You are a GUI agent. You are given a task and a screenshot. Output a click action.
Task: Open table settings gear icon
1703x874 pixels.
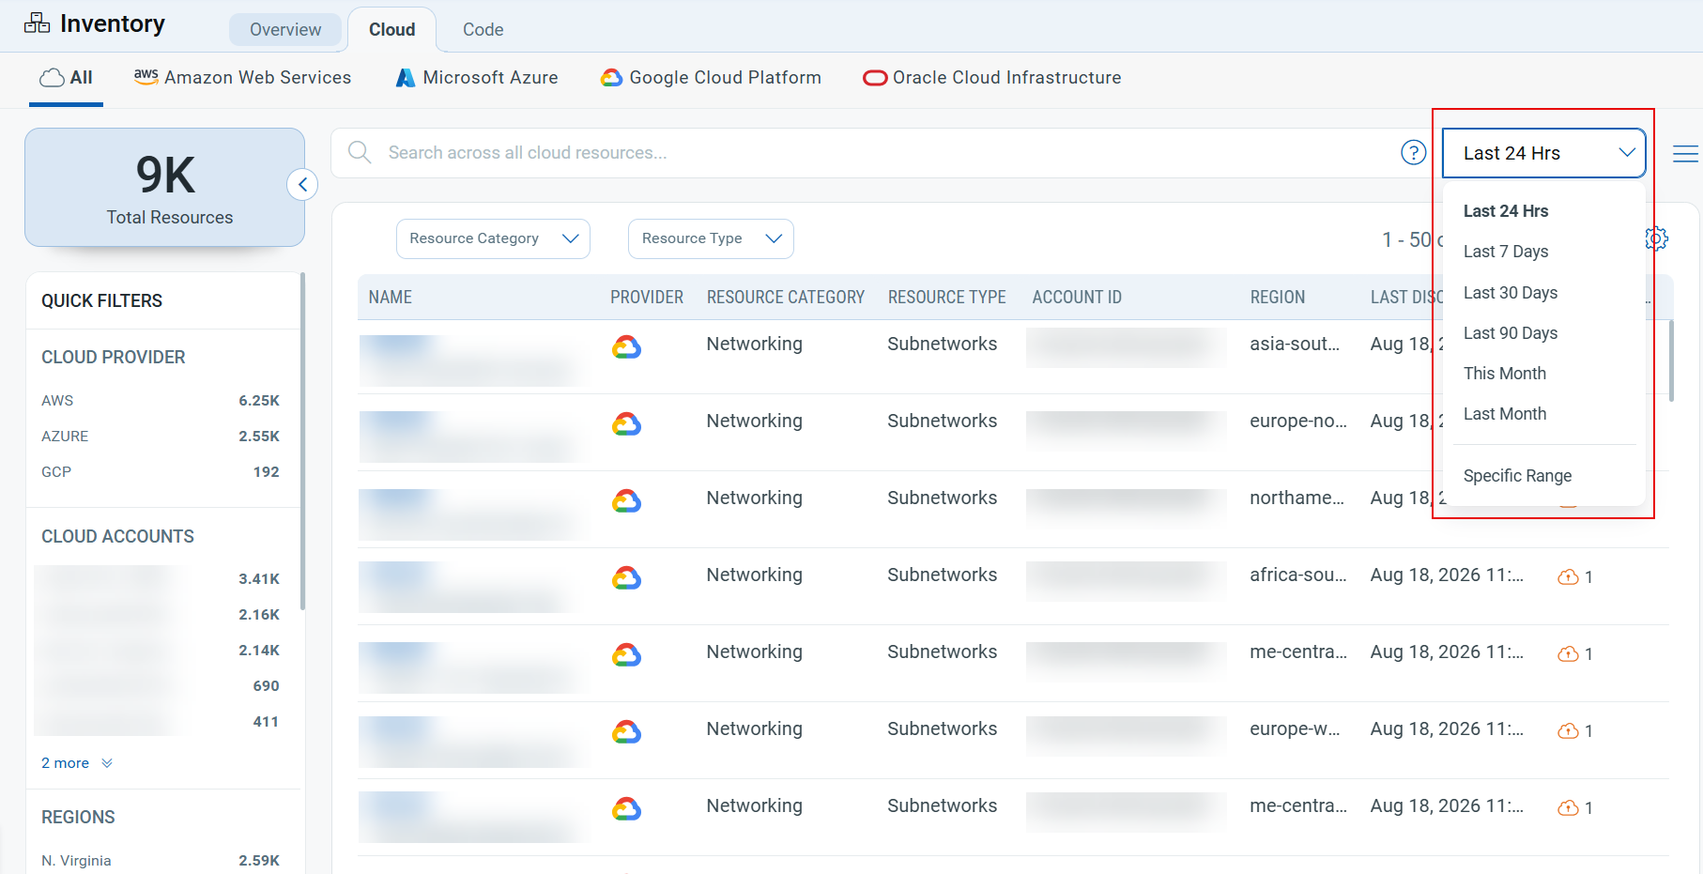tap(1657, 238)
